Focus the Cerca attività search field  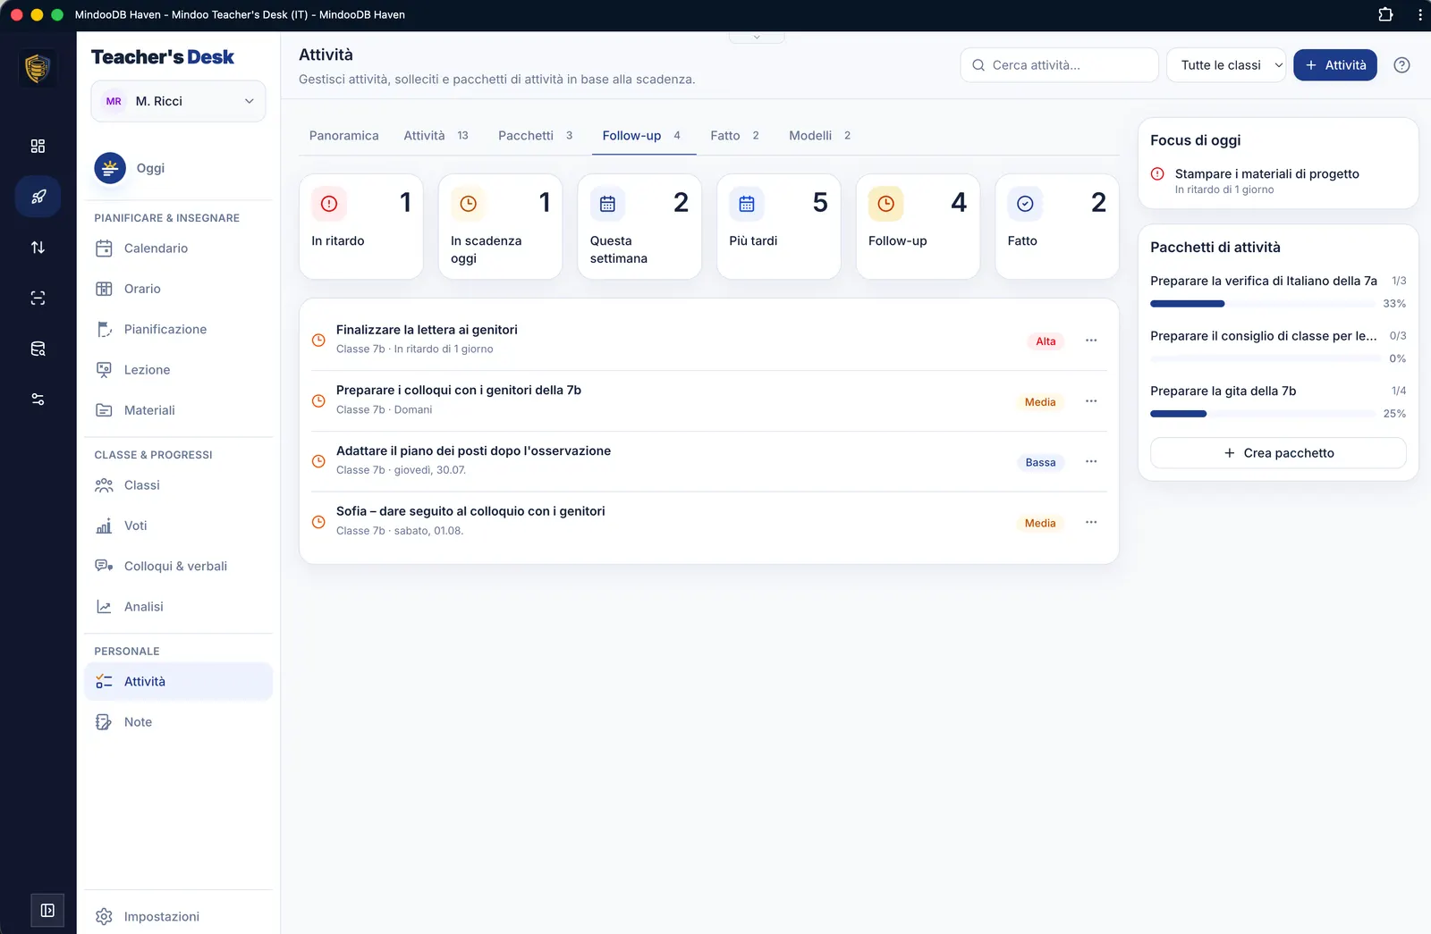pyautogui.click(x=1059, y=65)
